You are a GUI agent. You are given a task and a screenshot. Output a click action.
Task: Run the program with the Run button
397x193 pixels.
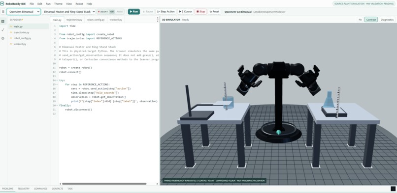pyautogui.click(x=133, y=12)
